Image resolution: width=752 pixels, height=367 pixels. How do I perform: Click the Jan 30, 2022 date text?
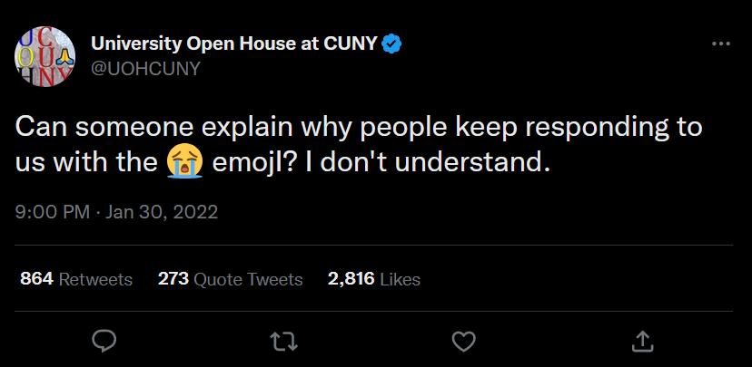pos(162,214)
